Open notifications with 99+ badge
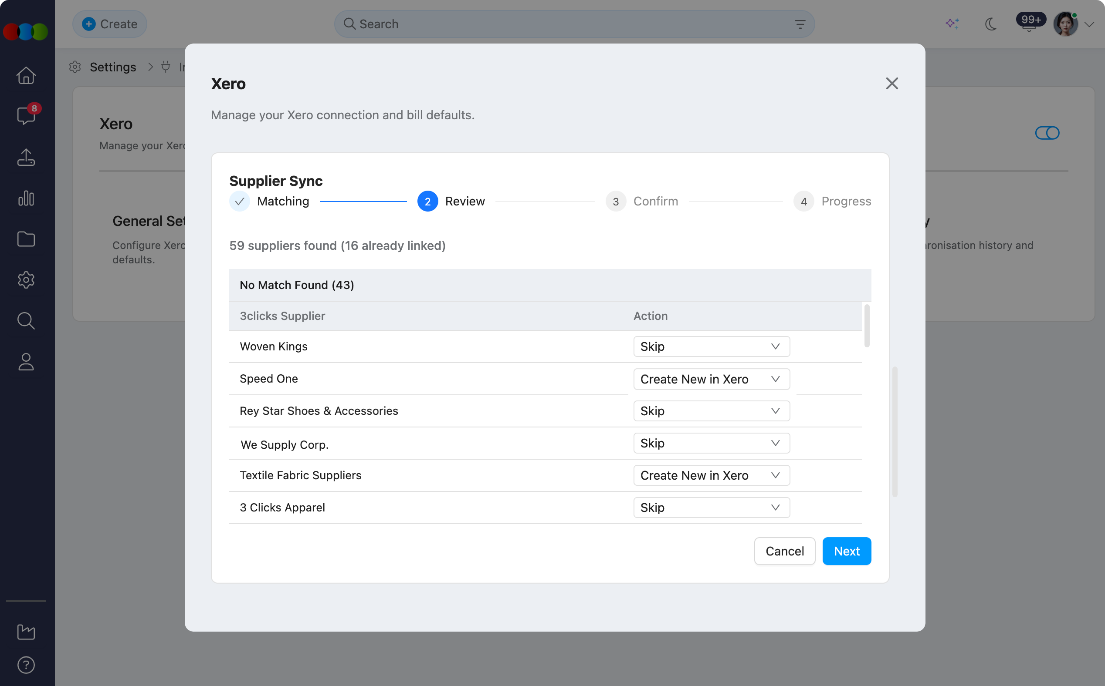 pyautogui.click(x=1030, y=22)
